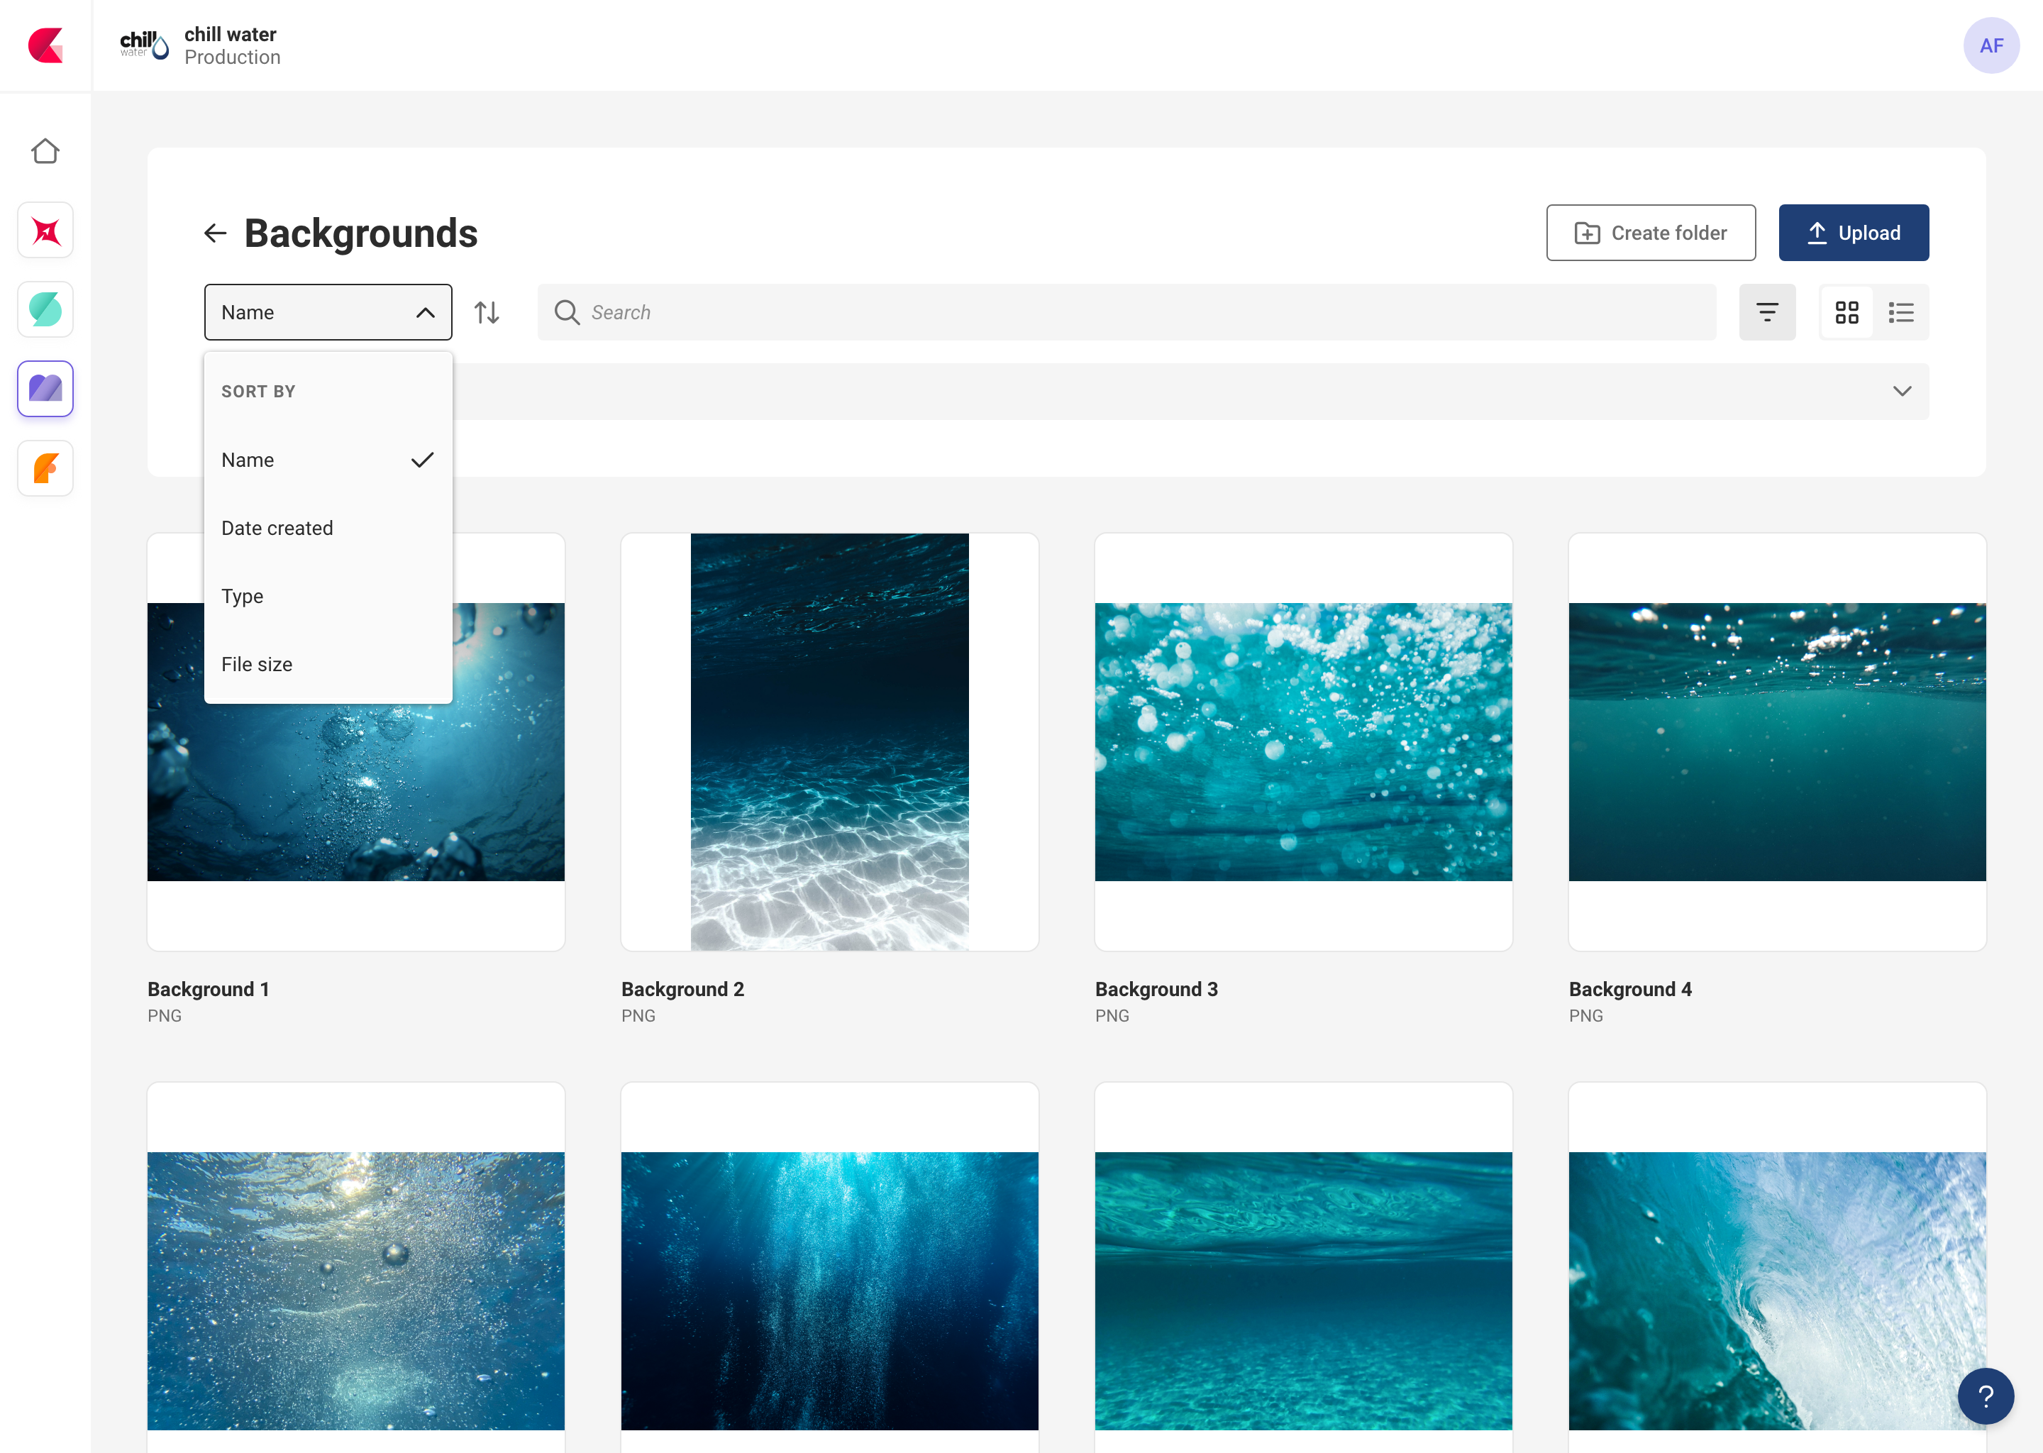Select Name in the Sort By menu
This screenshot has width=2043, height=1453.
point(328,460)
